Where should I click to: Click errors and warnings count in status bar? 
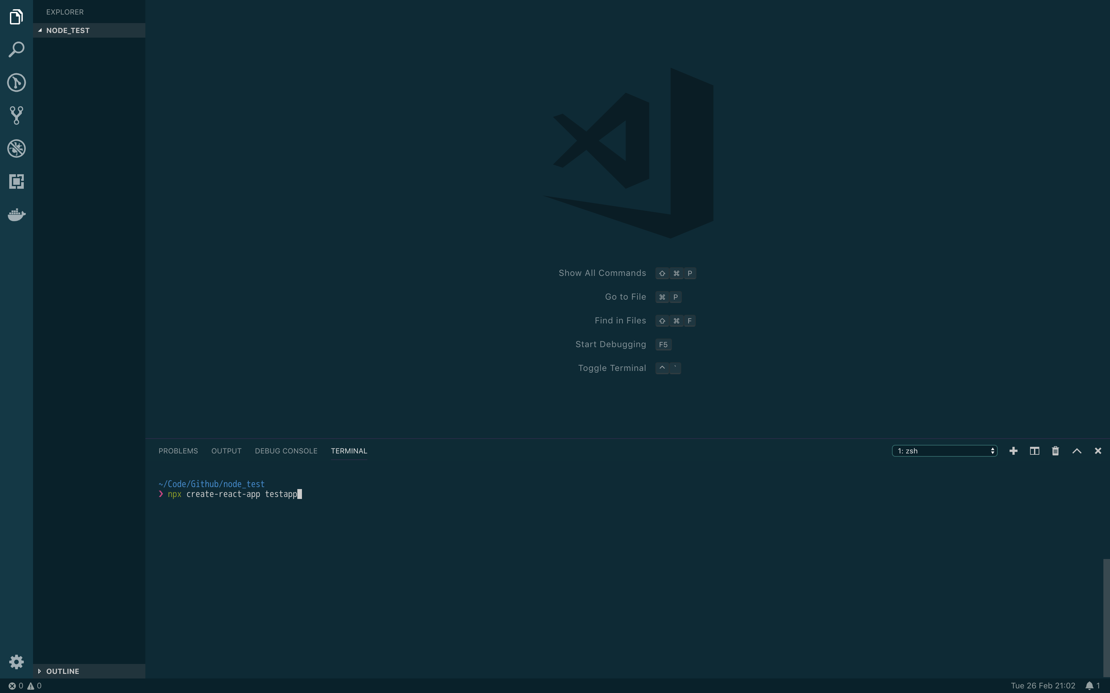(x=25, y=686)
